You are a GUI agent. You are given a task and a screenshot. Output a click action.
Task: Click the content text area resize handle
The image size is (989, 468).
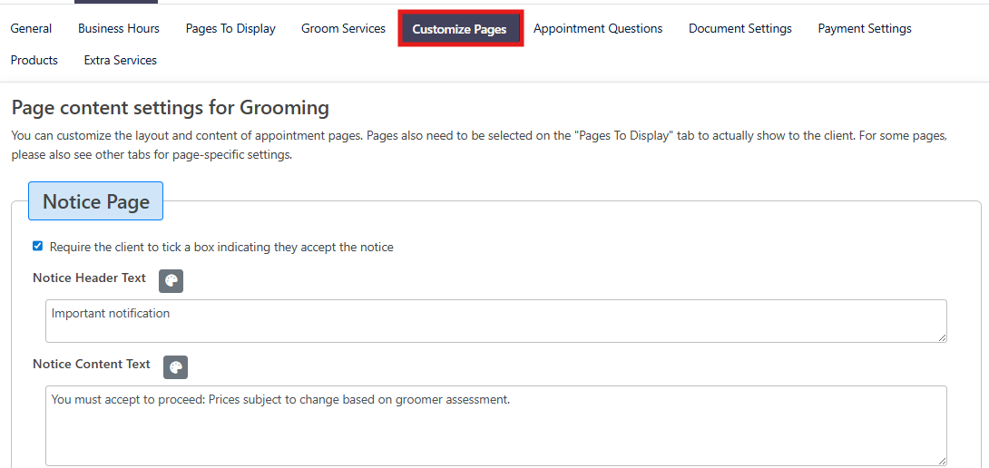tap(942, 461)
